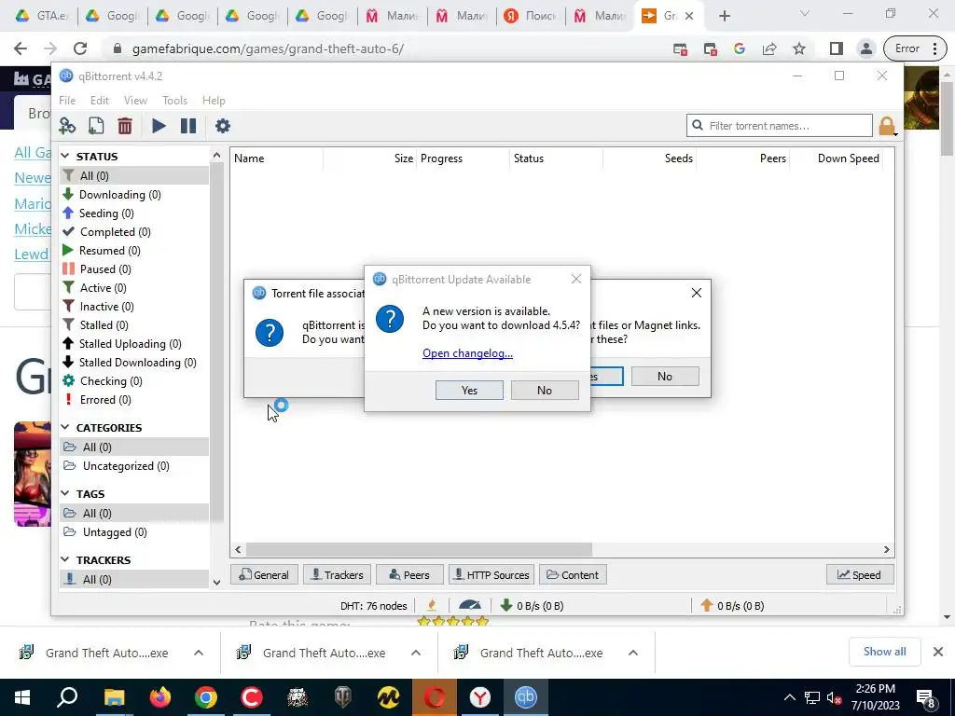Open qBittorrent options gear icon
The height and width of the screenshot is (716, 955).
point(223,126)
